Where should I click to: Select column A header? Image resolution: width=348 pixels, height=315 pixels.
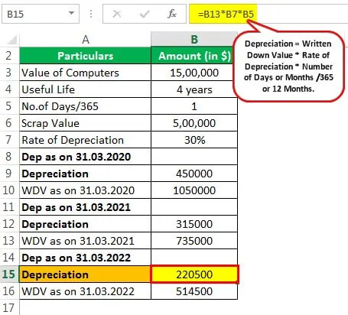coord(86,40)
